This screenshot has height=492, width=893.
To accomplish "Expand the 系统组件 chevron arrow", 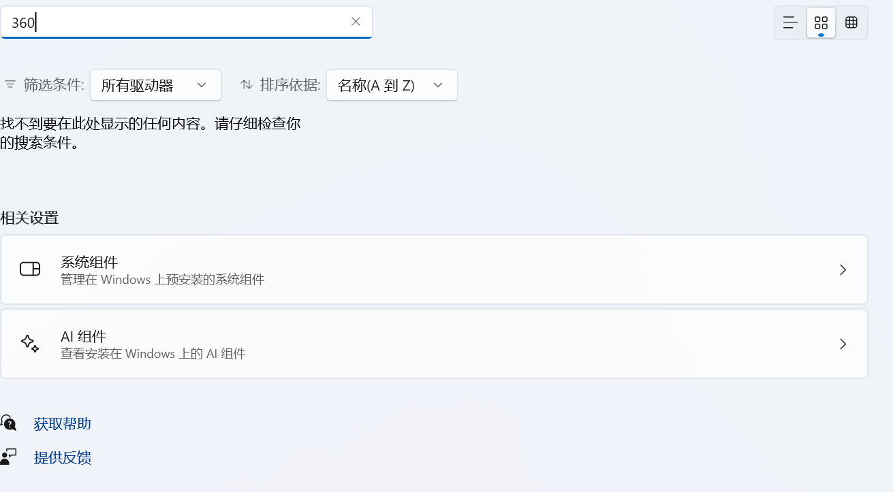I will (843, 270).
